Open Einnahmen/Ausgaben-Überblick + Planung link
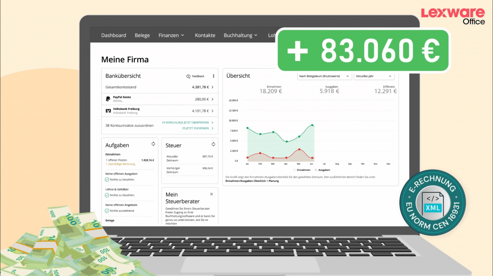This screenshot has width=493, height=276. pyautogui.click(x=252, y=181)
